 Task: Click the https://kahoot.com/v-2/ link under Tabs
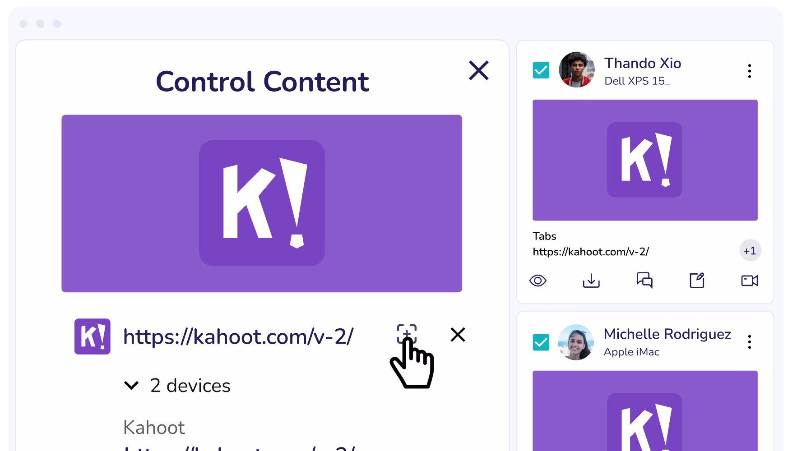pos(591,252)
